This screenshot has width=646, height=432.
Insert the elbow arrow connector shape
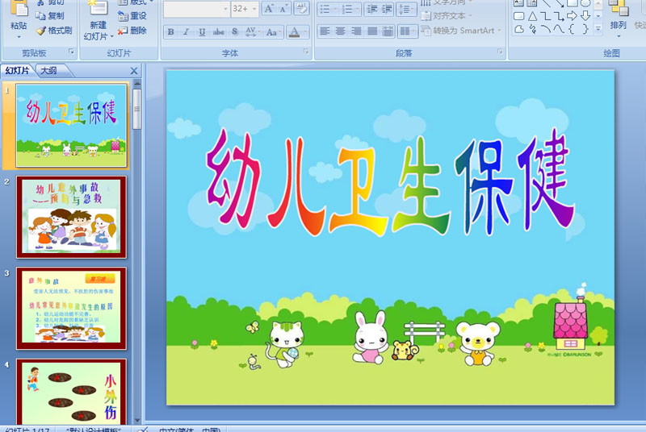(x=559, y=16)
